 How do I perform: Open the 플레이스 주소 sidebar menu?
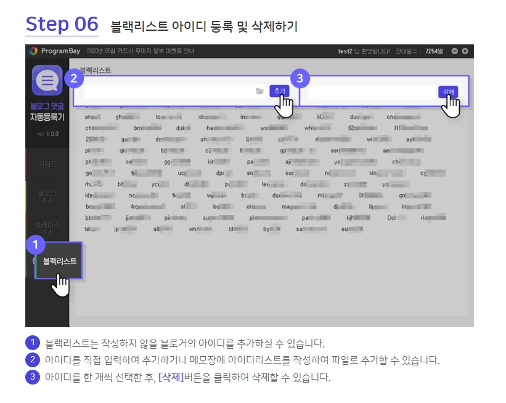47,229
